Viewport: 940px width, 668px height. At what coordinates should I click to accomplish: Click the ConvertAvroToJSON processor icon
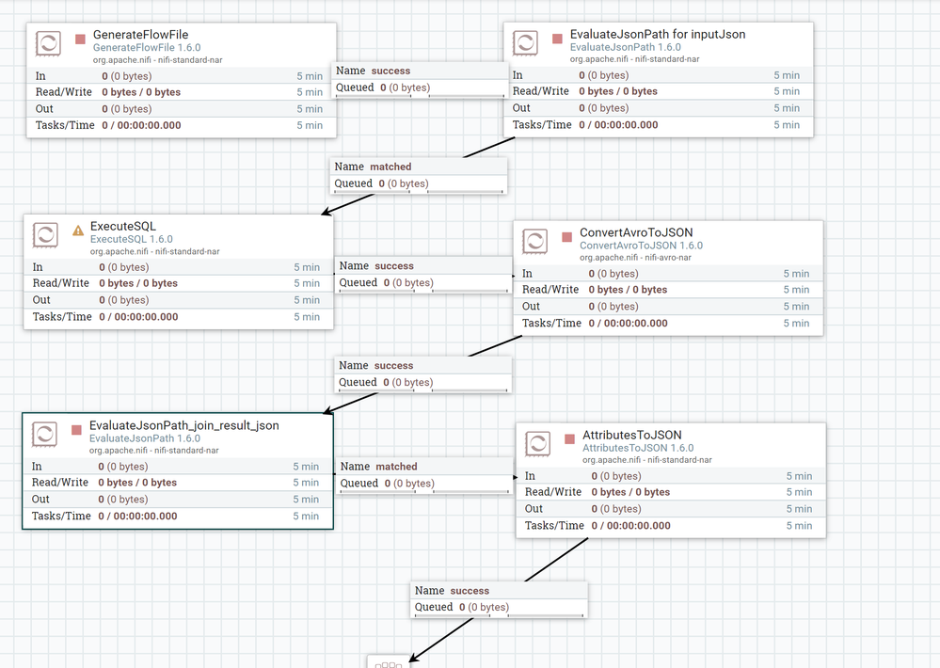[x=534, y=241]
